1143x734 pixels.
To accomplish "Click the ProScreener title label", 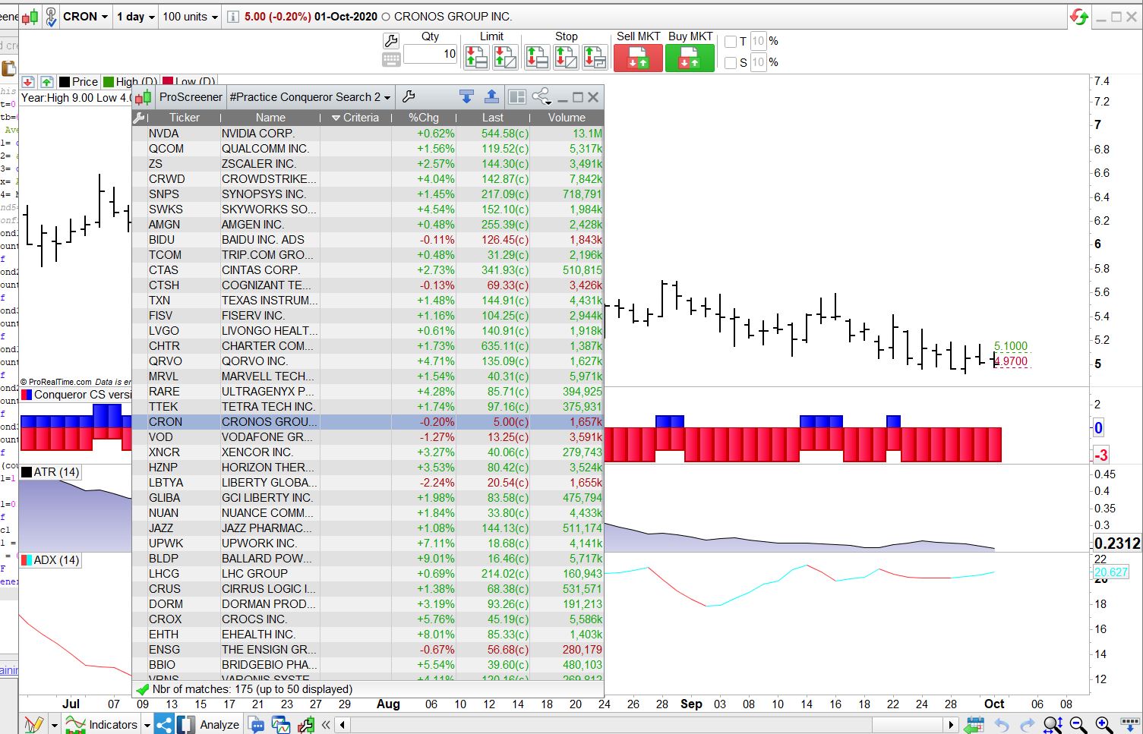I will tap(191, 96).
